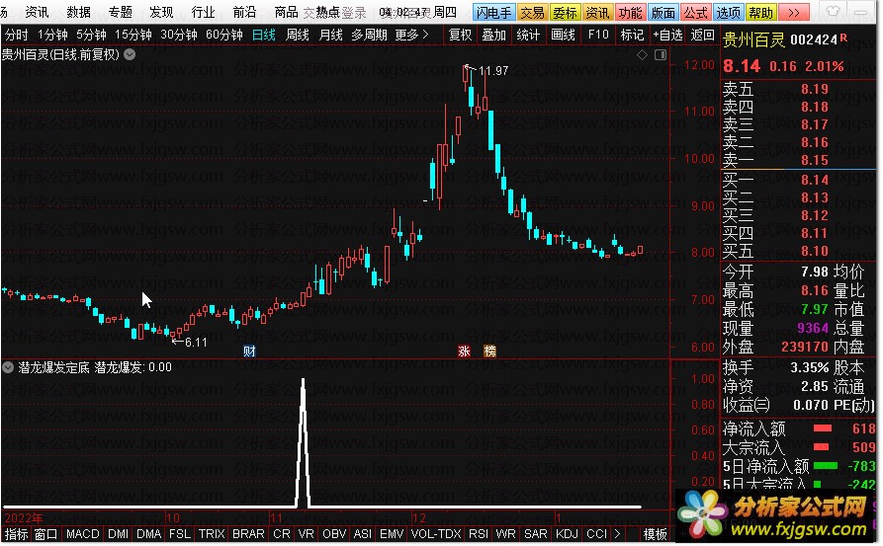The image size is (883, 546).
Task: Open 画线 drawing tools
Action: 564,35
